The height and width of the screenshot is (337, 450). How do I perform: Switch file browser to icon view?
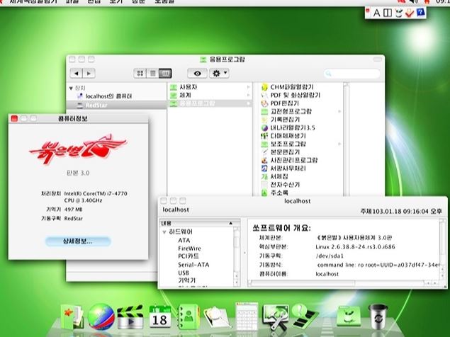[x=139, y=73]
